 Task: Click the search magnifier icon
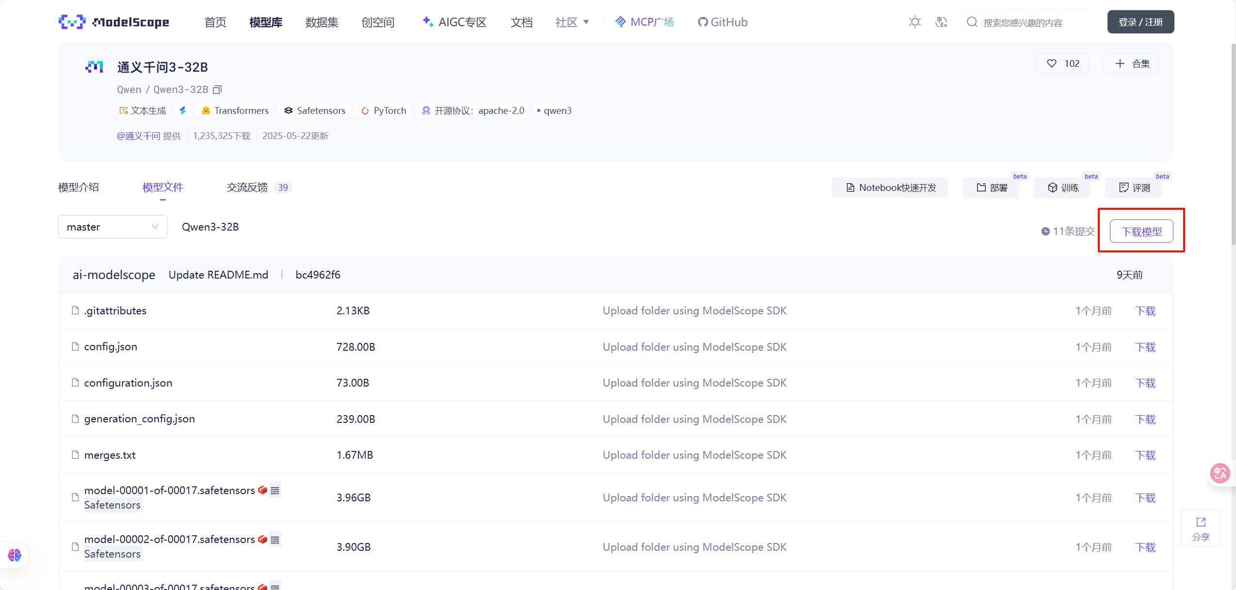pyautogui.click(x=972, y=22)
